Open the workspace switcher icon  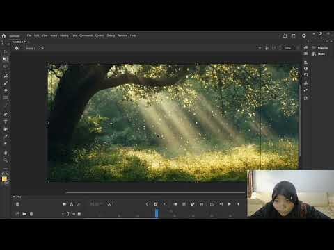coord(294,35)
